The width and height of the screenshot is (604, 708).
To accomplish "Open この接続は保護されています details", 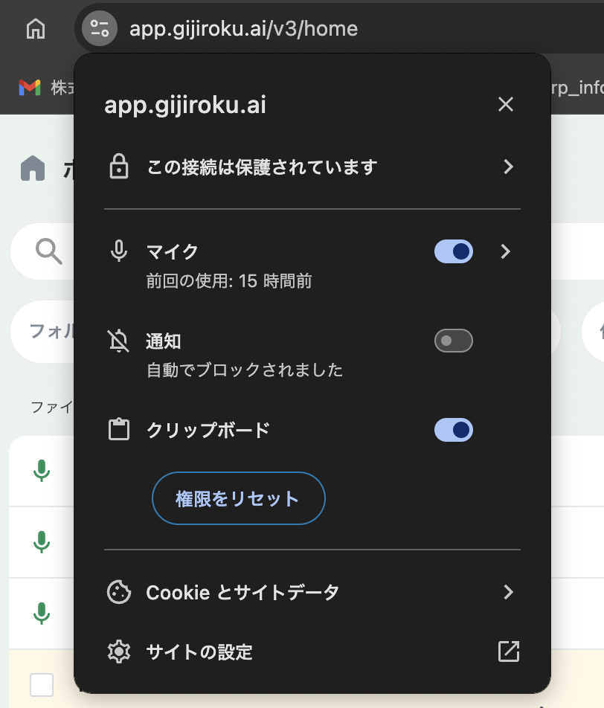I will click(x=312, y=167).
